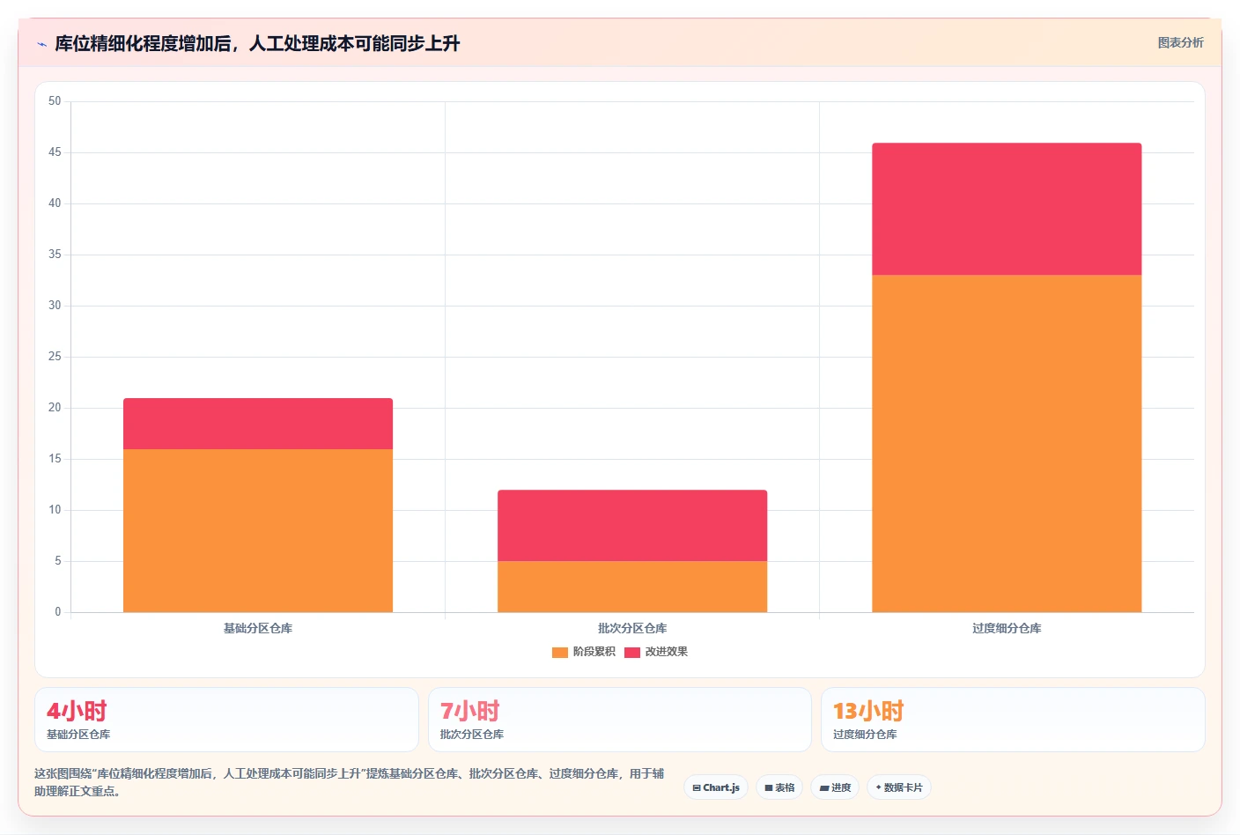
Task: Select the 表格 tag chip
Action: pos(779,787)
